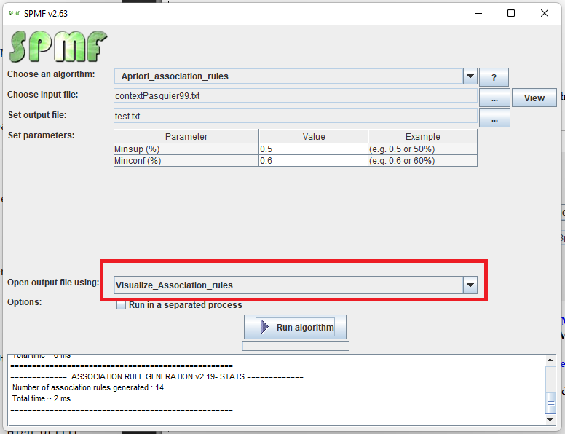Click the SPMF title bar app icon
The height and width of the screenshot is (434, 565).
(x=14, y=13)
